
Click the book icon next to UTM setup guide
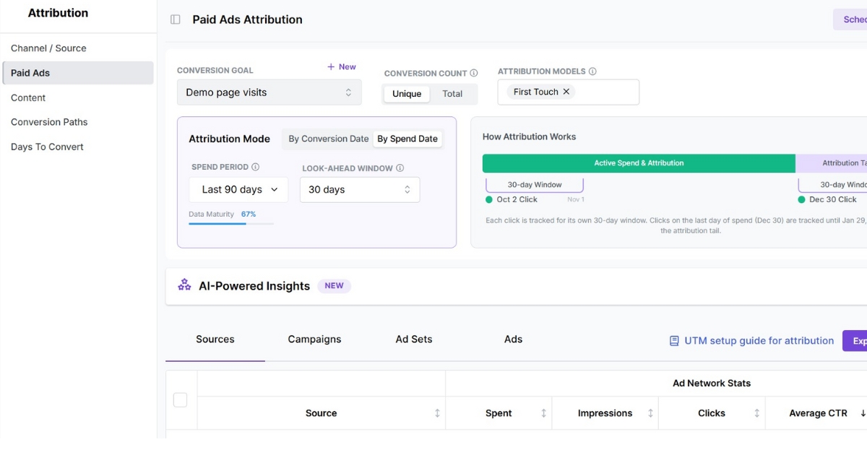point(675,340)
